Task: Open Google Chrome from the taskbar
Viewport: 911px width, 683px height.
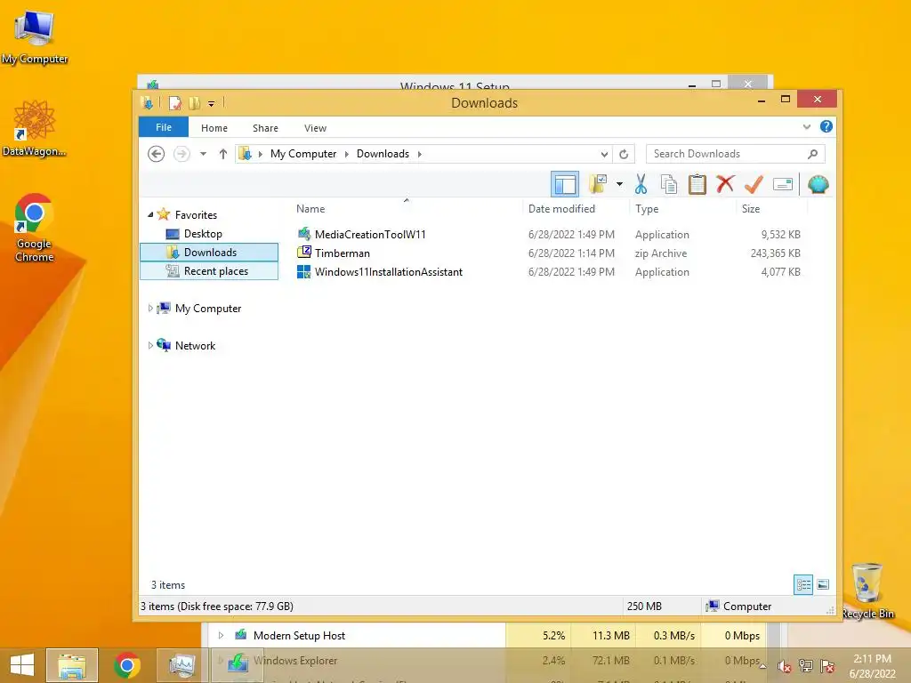Action: click(126, 665)
